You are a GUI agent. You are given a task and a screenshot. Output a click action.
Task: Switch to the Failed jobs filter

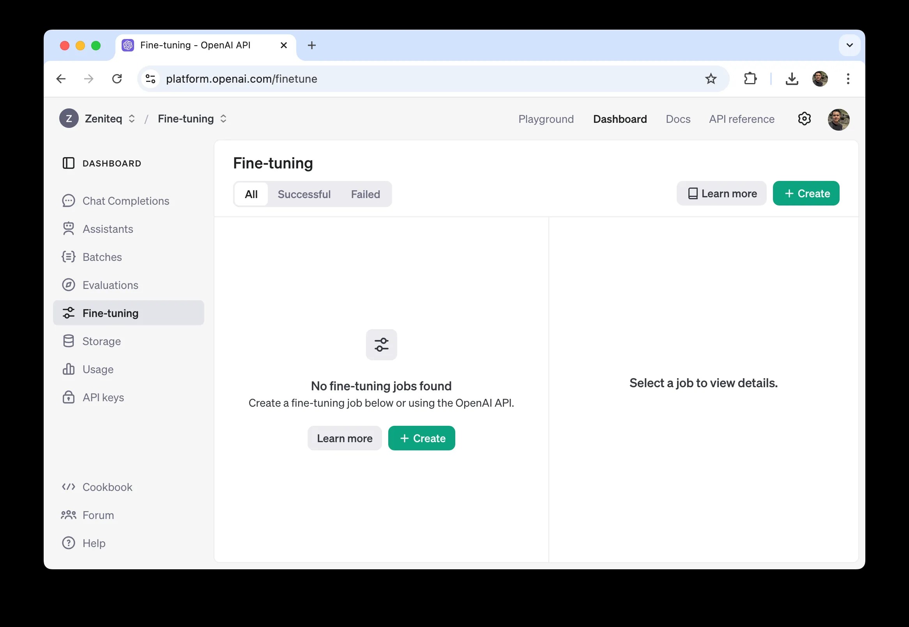365,194
